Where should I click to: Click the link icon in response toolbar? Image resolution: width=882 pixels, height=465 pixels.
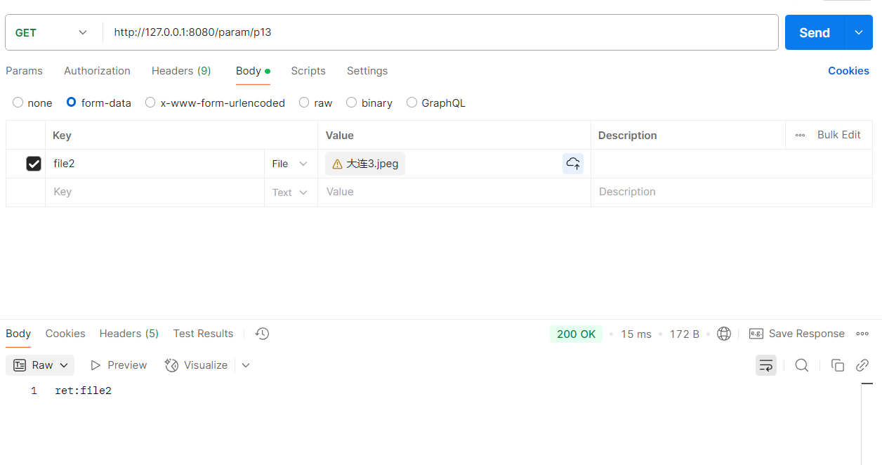tap(862, 365)
